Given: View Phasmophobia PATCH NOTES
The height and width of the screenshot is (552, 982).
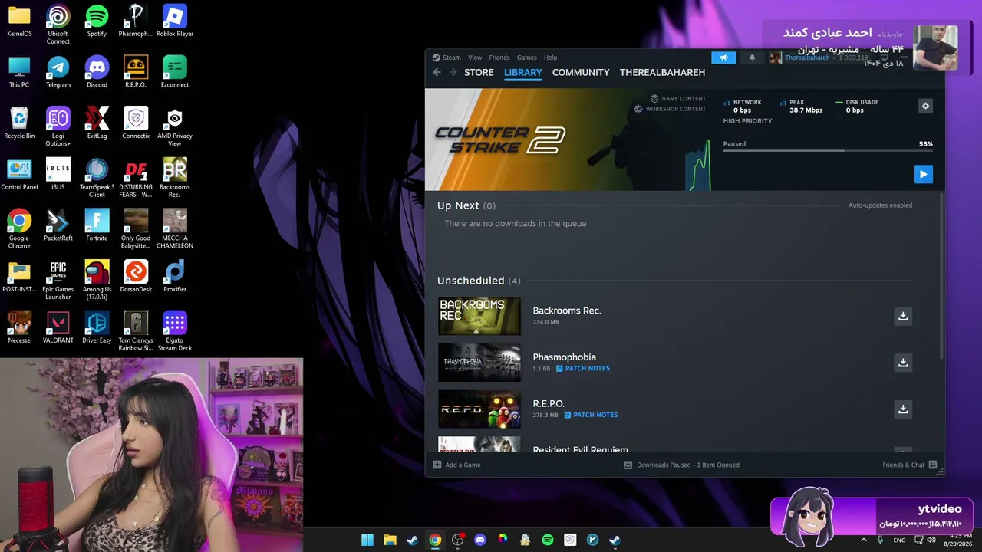Looking at the screenshot, I should [x=583, y=369].
